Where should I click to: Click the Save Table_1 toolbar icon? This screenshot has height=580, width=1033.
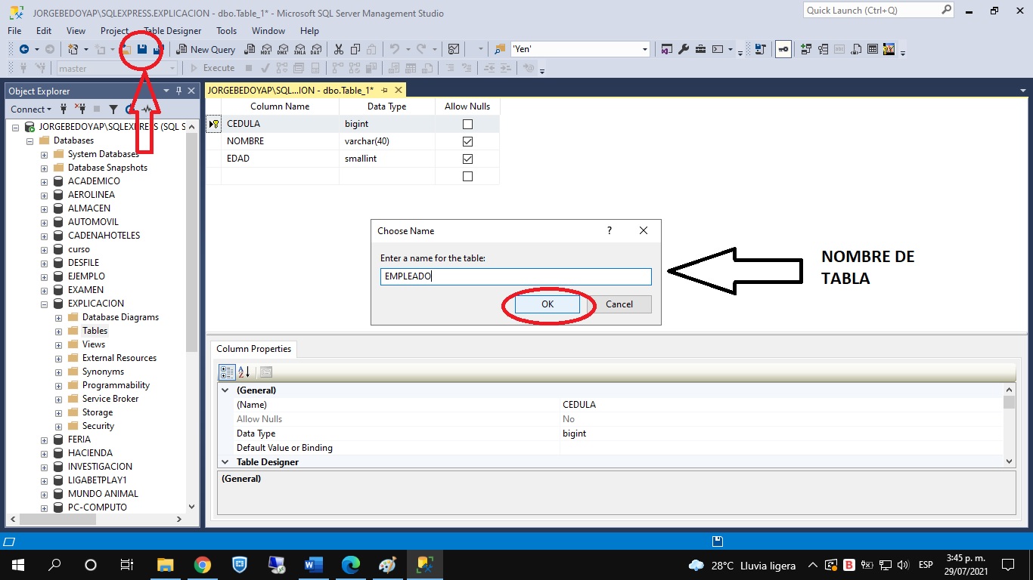click(x=141, y=49)
